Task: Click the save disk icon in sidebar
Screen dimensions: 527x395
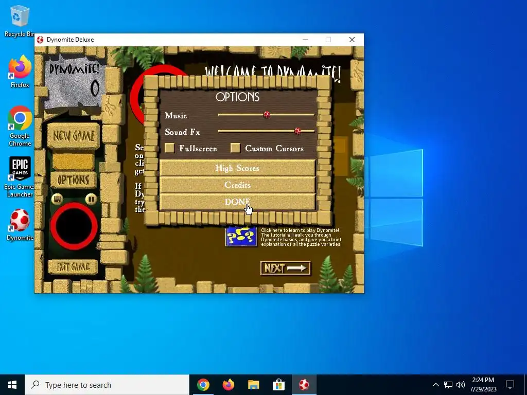Action: point(57,199)
